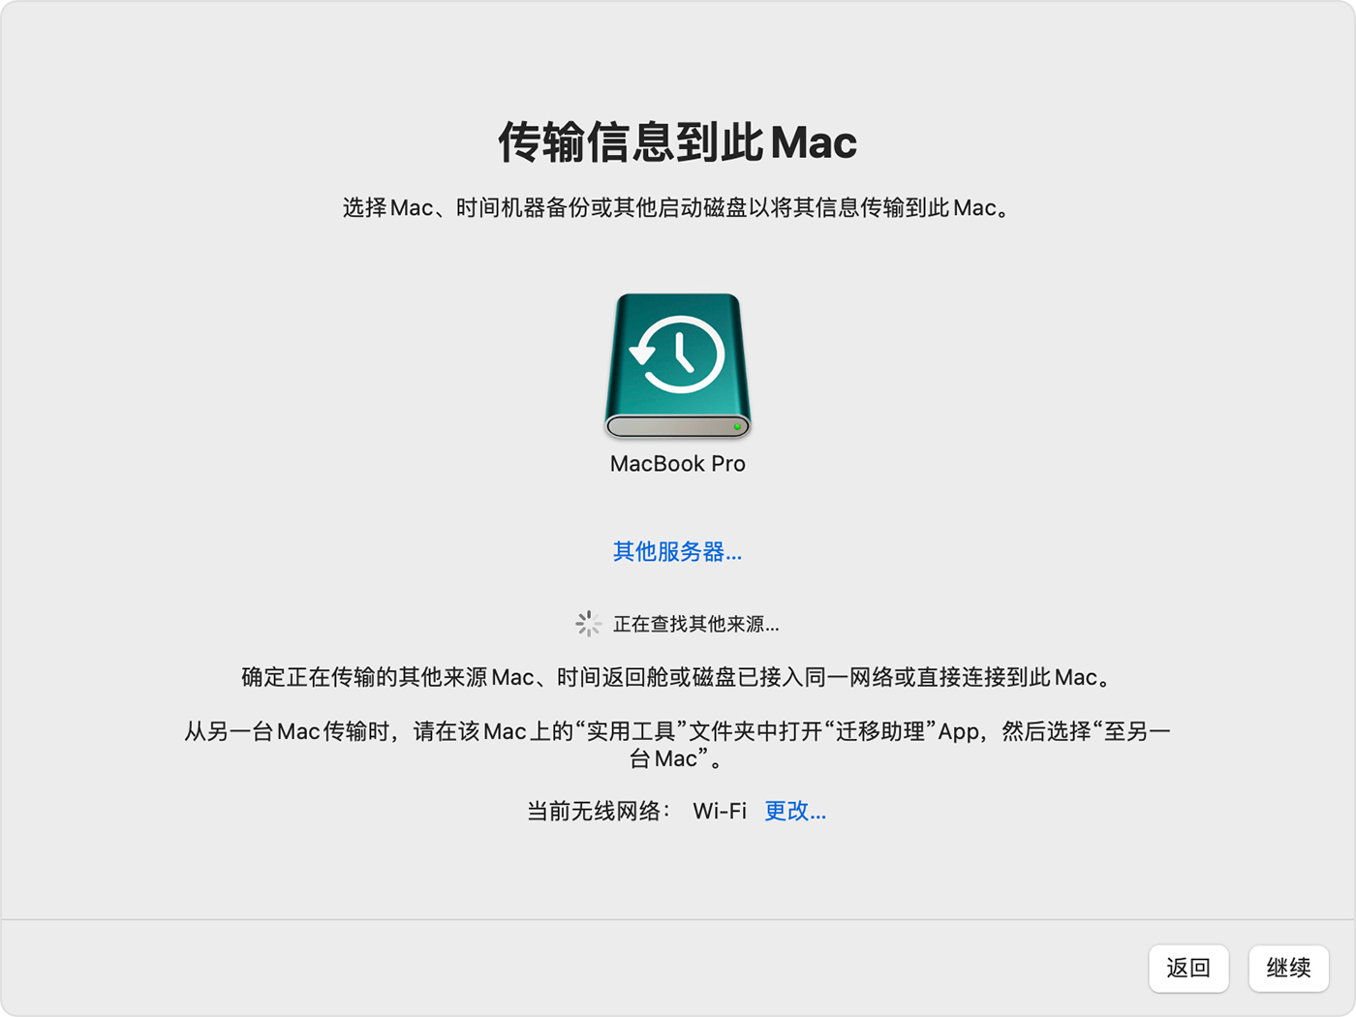Click the spinning progress indicator beside 正在查找其他来源
Viewport: 1356px width, 1017px height.
tap(589, 625)
